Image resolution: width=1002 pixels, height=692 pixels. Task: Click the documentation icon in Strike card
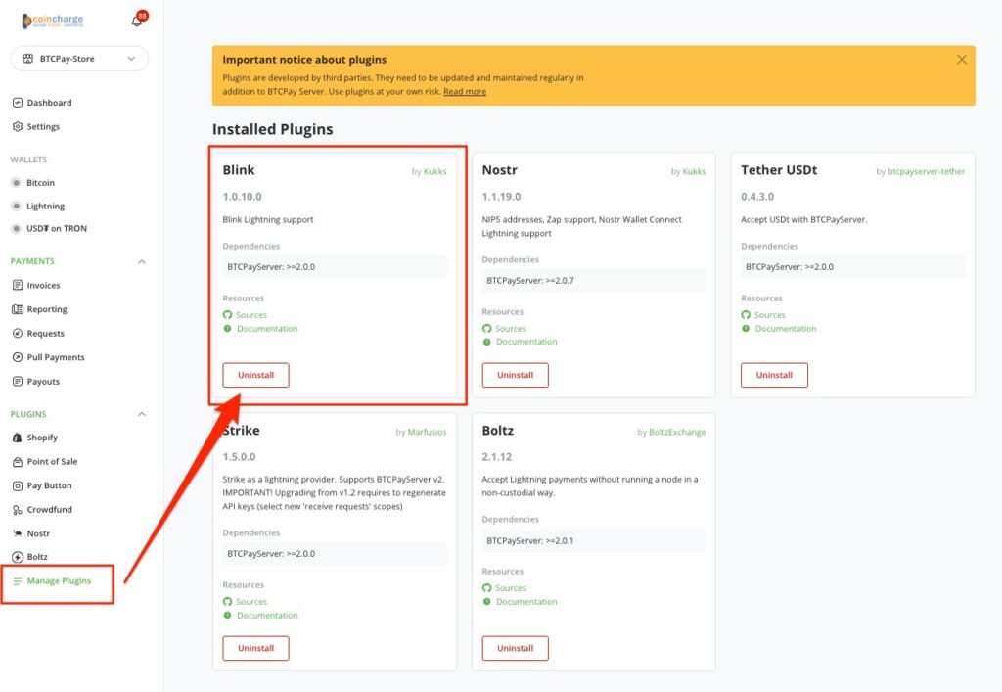coord(227,616)
